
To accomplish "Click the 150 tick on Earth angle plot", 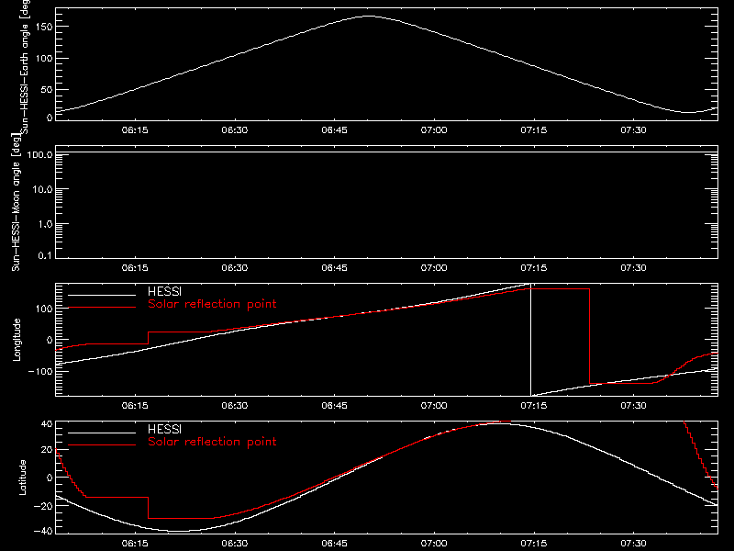I will point(44,27).
